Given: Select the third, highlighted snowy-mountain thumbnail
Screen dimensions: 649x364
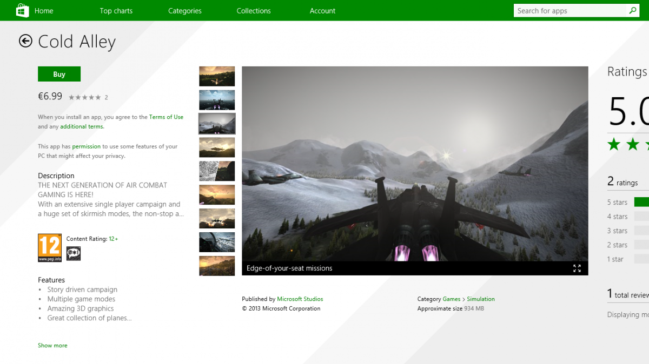Looking at the screenshot, I should click(x=217, y=124).
